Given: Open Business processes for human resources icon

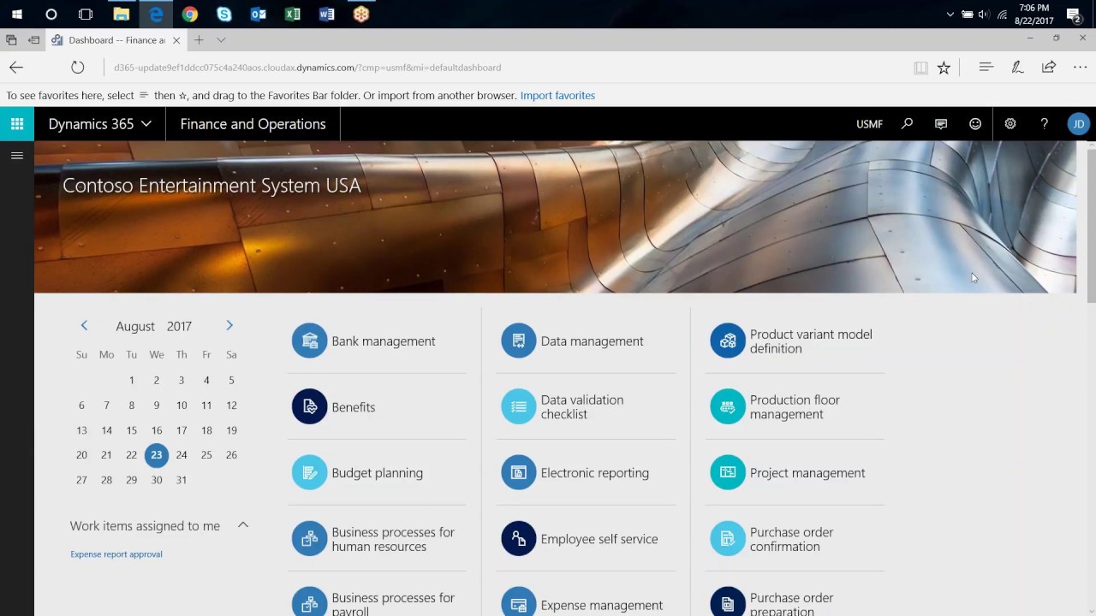Looking at the screenshot, I should point(309,539).
